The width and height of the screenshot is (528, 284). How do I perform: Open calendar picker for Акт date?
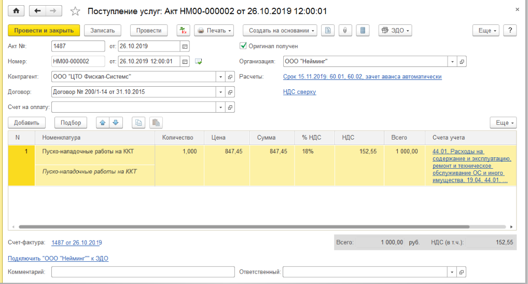point(184,46)
